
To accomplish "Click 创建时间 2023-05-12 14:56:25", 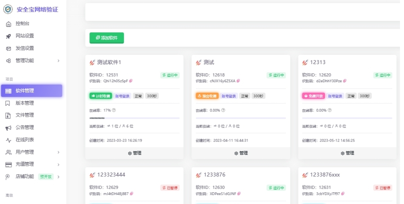I will (x=329, y=140).
